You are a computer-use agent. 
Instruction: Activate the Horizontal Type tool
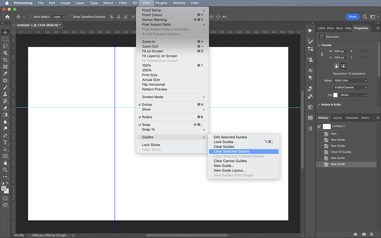tap(5, 142)
